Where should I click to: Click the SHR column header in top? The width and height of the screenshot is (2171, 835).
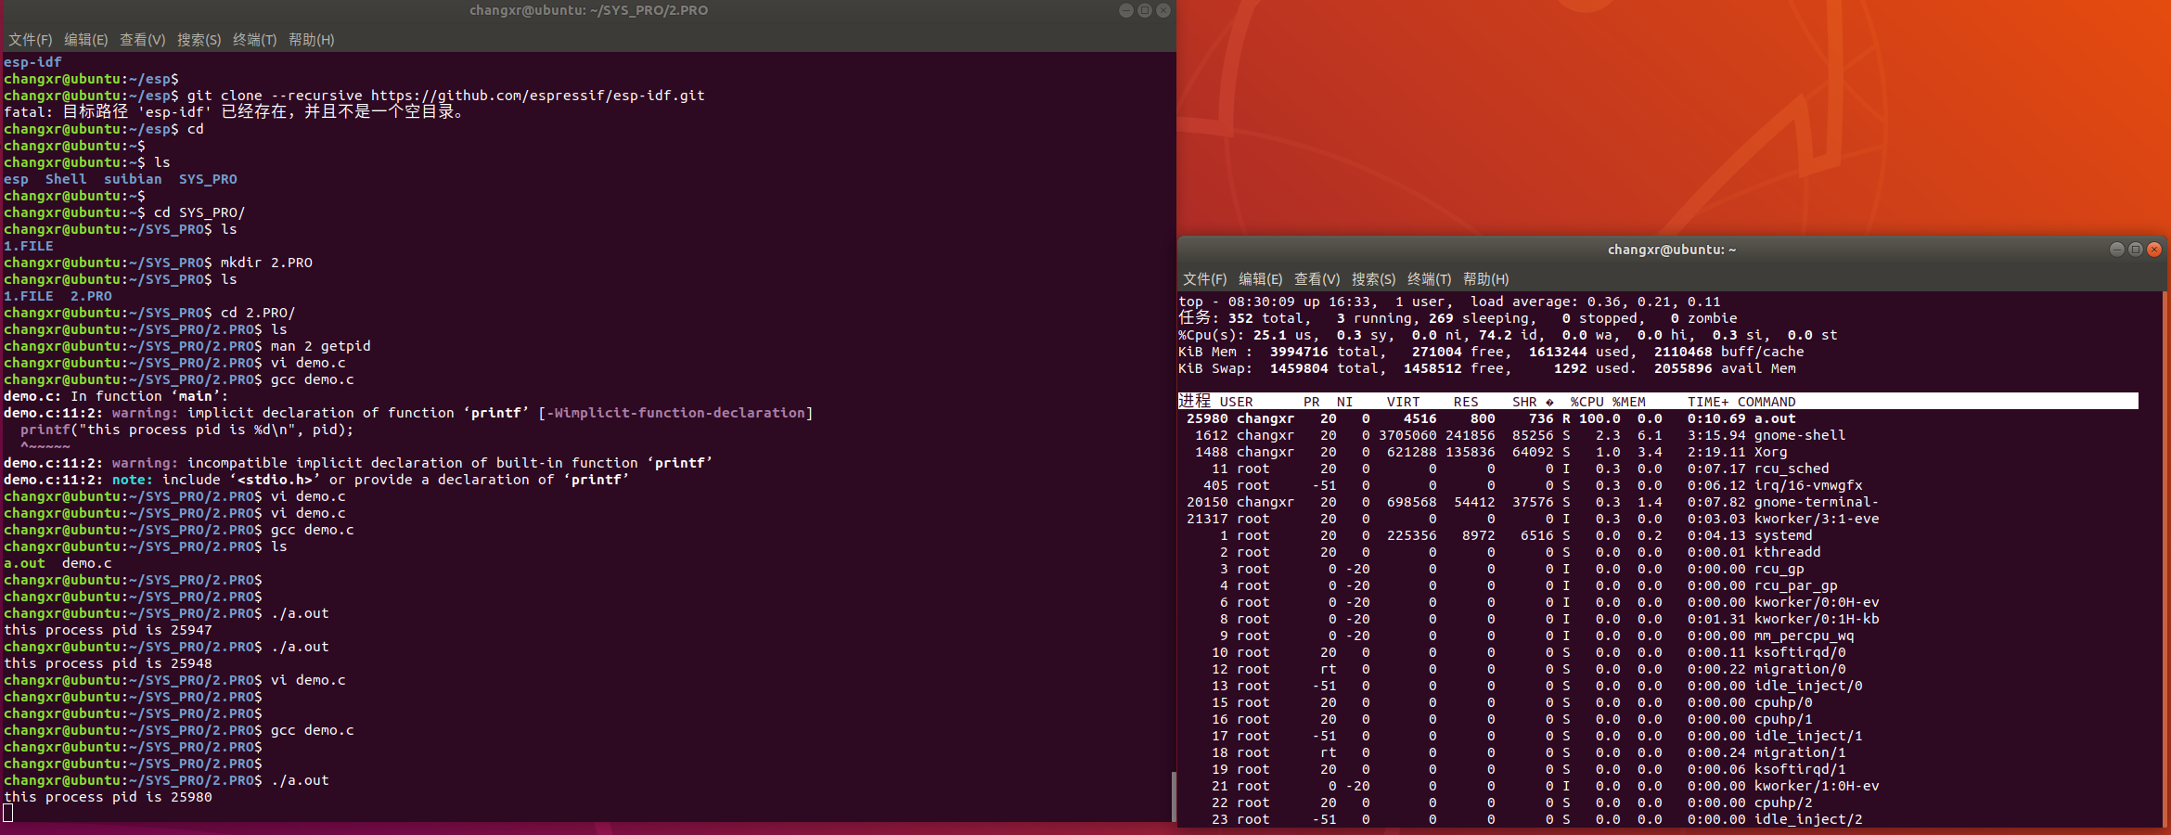[1524, 402]
